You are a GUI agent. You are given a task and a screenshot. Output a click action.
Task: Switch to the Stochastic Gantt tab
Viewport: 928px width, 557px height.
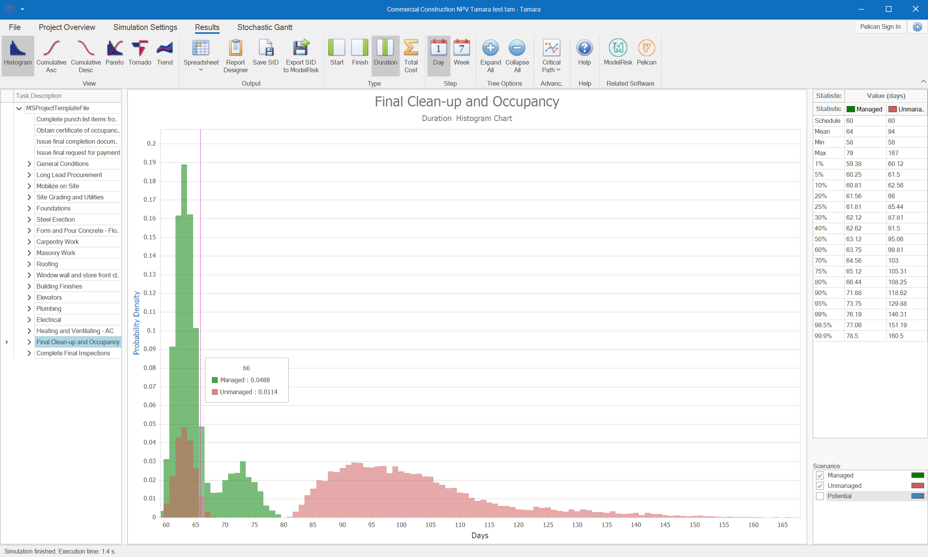click(x=265, y=27)
